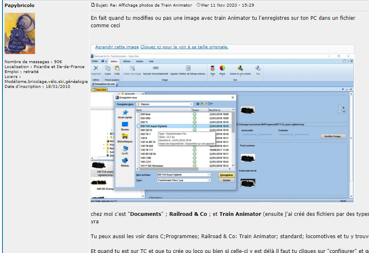Click the post document icon before Sujet
Screen dimensions: 369x253
[93, 5]
